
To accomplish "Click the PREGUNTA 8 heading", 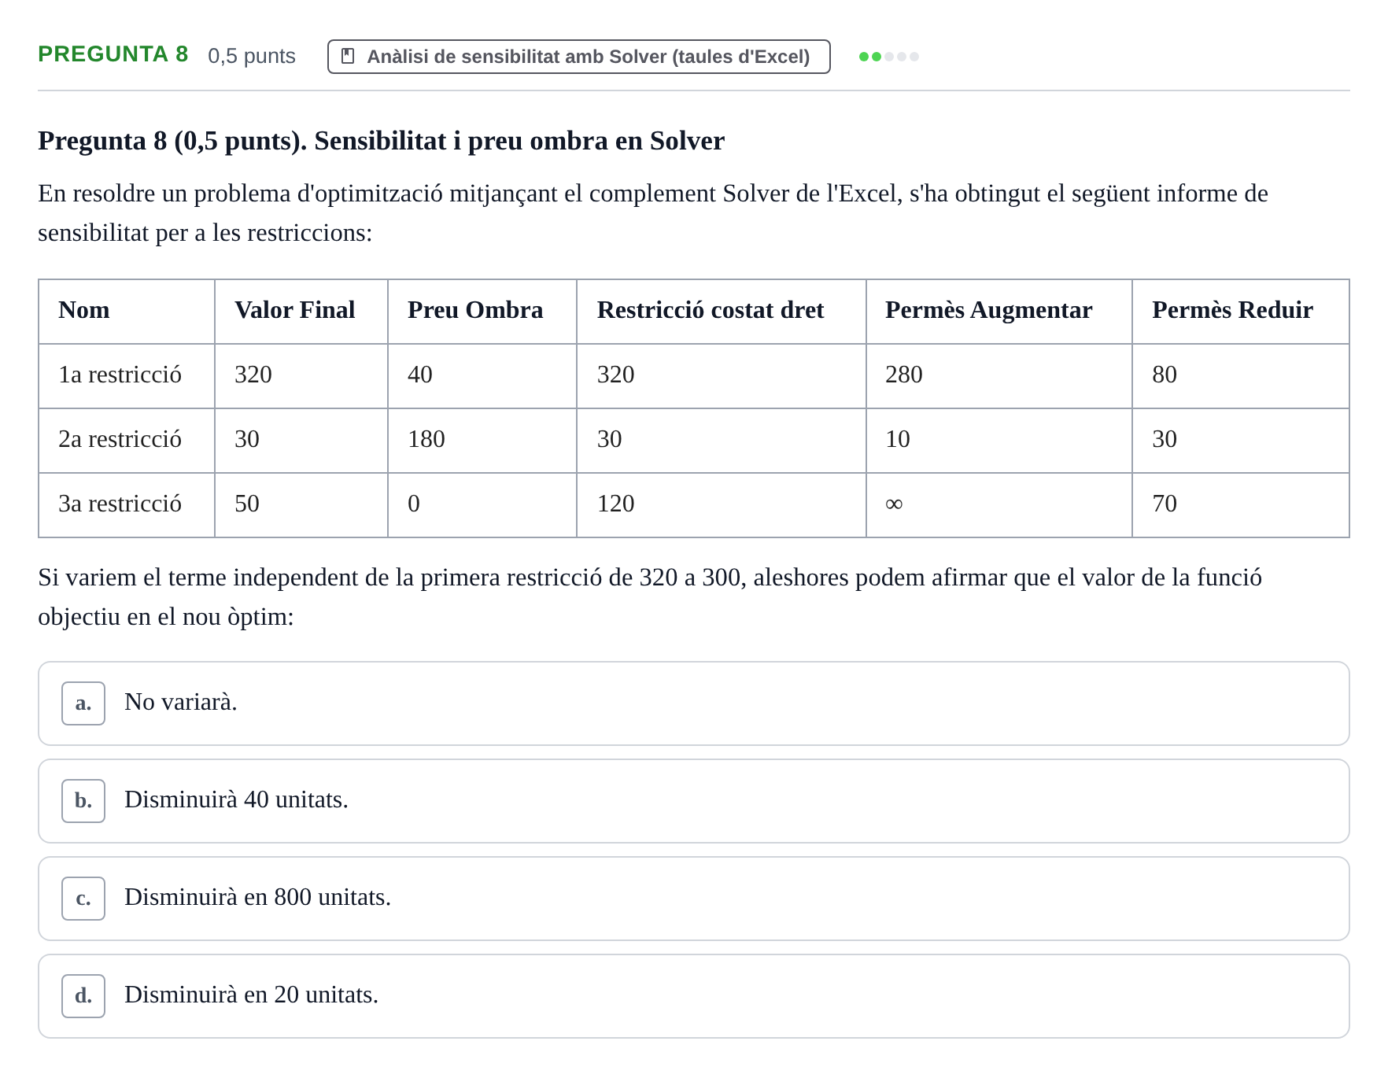I will click(x=113, y=54).
